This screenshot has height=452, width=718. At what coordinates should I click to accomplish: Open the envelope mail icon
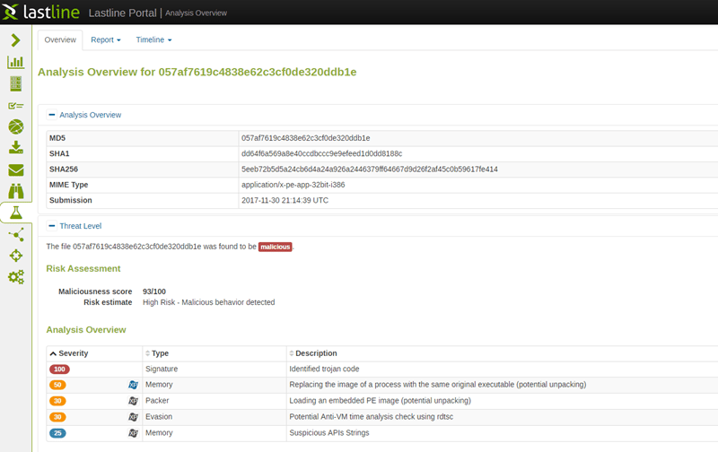[x=15, y=169]
